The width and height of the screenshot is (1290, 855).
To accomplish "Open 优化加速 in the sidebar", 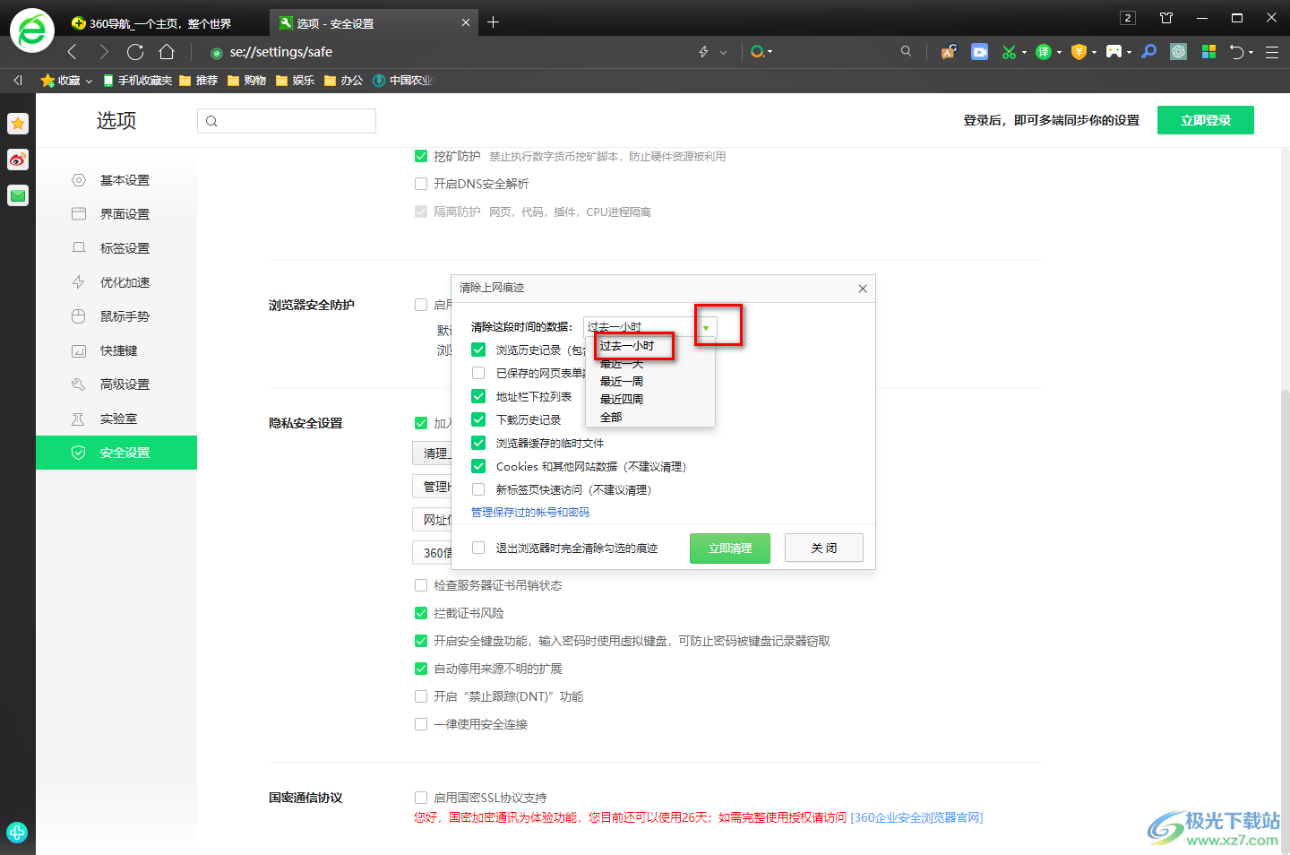I will tap(116, 282).
